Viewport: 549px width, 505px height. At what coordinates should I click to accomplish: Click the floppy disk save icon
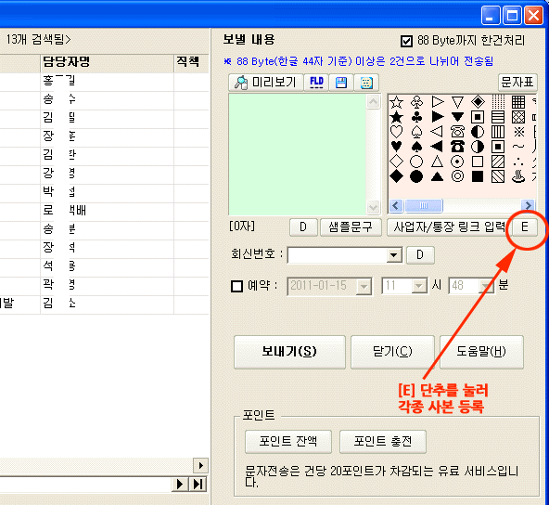(x=341, y=83)
